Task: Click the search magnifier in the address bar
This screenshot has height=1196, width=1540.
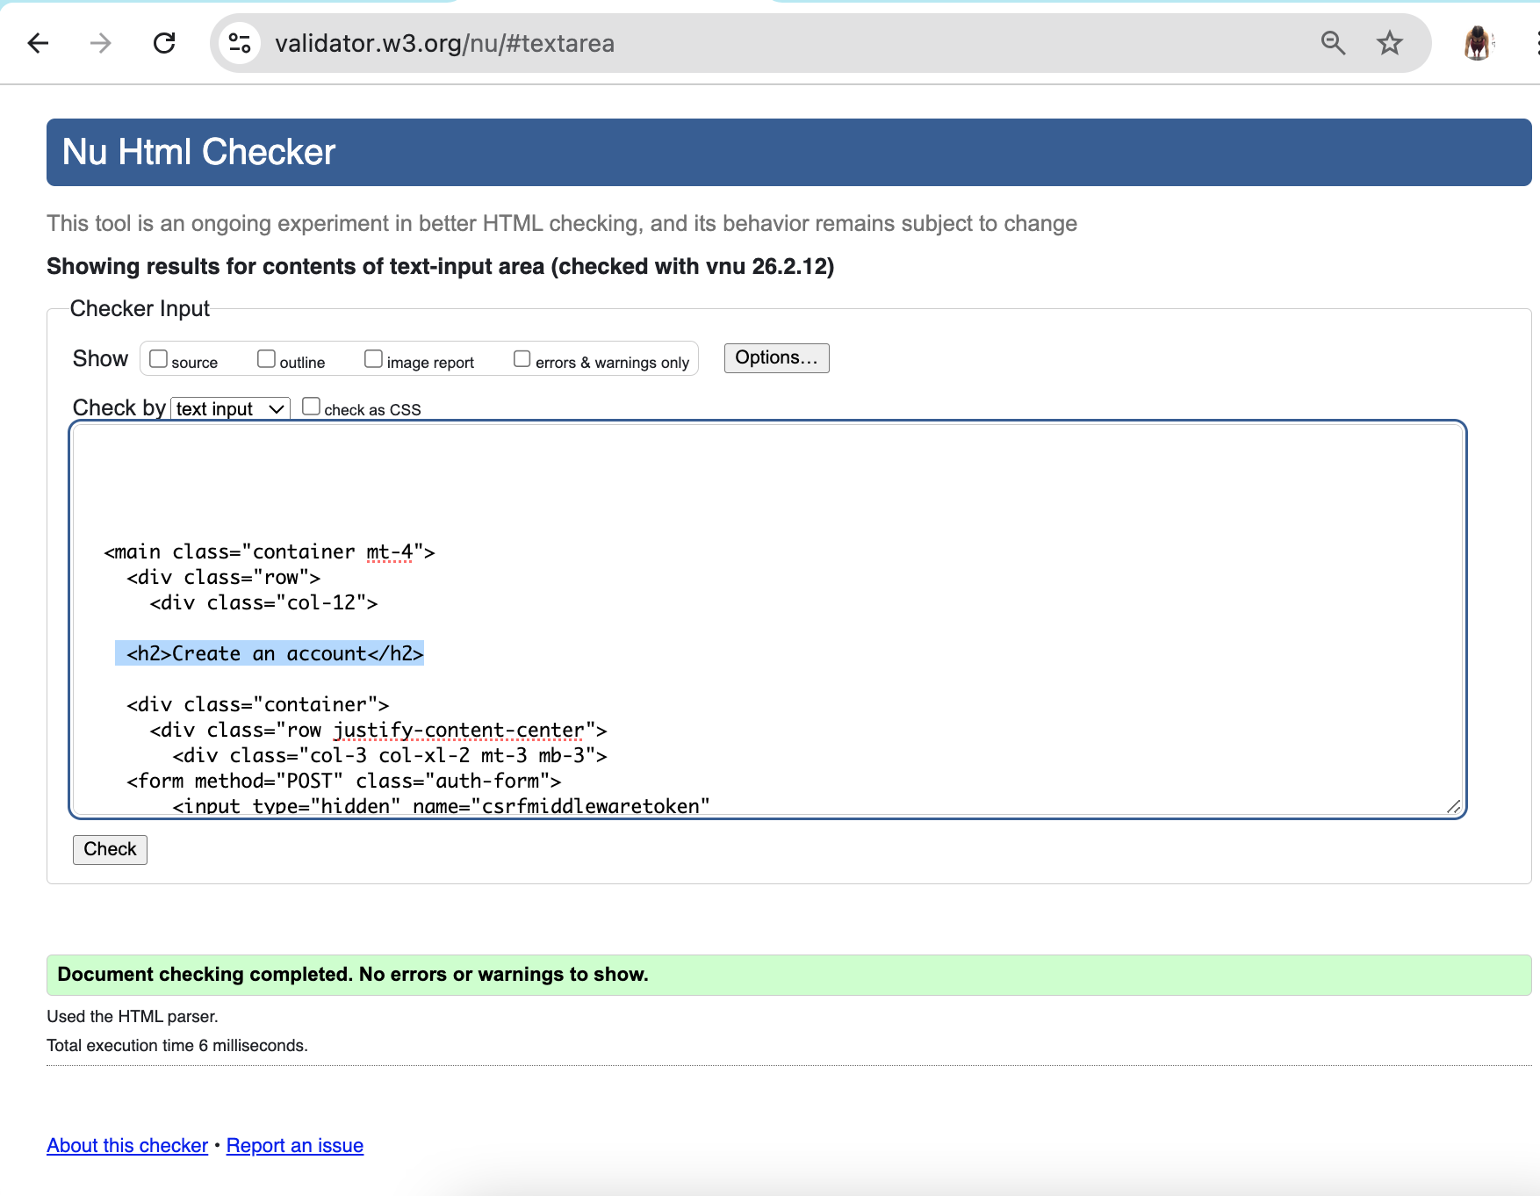Action: 1333,43
